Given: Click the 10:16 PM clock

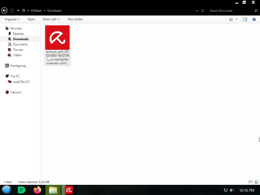Looking at the screenshot, I should [x=247, y=190].
